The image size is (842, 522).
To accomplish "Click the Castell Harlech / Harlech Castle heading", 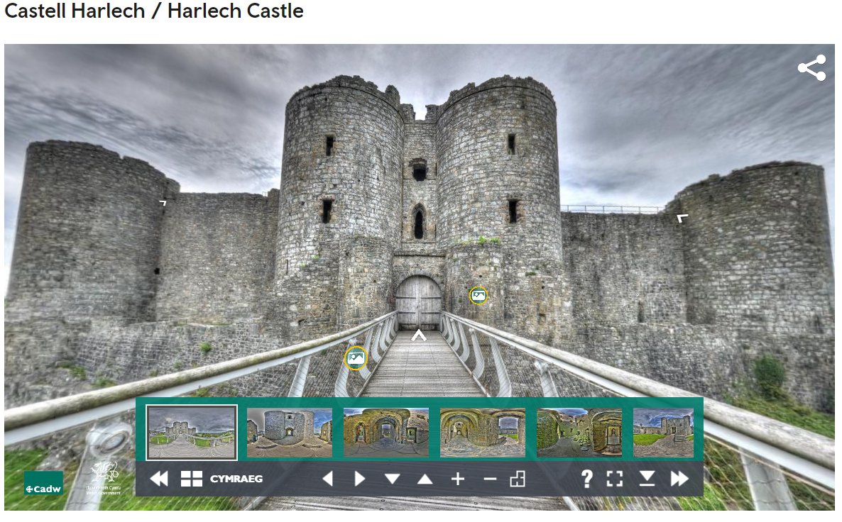I will pos(154,11).
